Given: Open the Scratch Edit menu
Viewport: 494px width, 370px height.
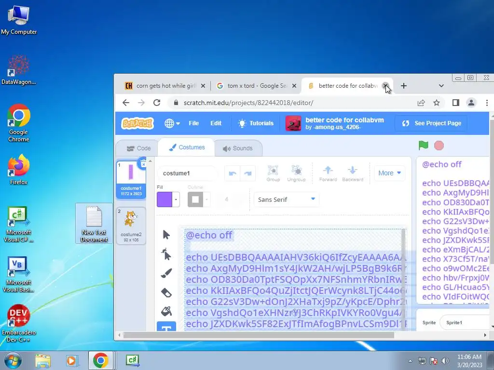Looking at the screenshot, I should (x=216, y=123).
